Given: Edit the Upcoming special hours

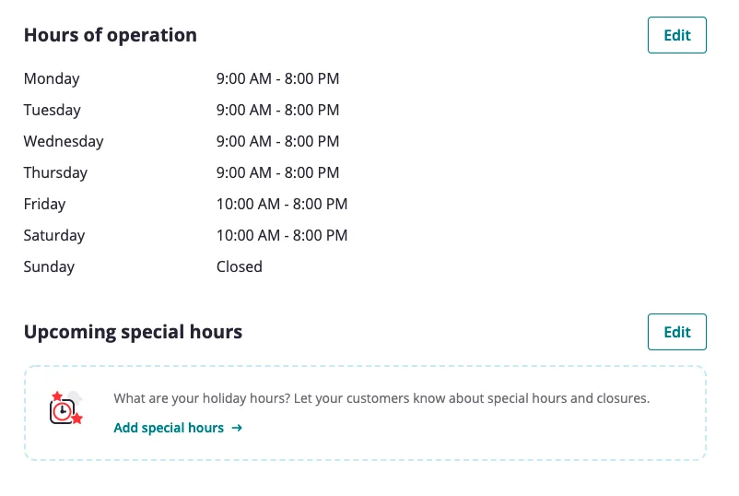Looking at the screenshot, I should 676,332.
